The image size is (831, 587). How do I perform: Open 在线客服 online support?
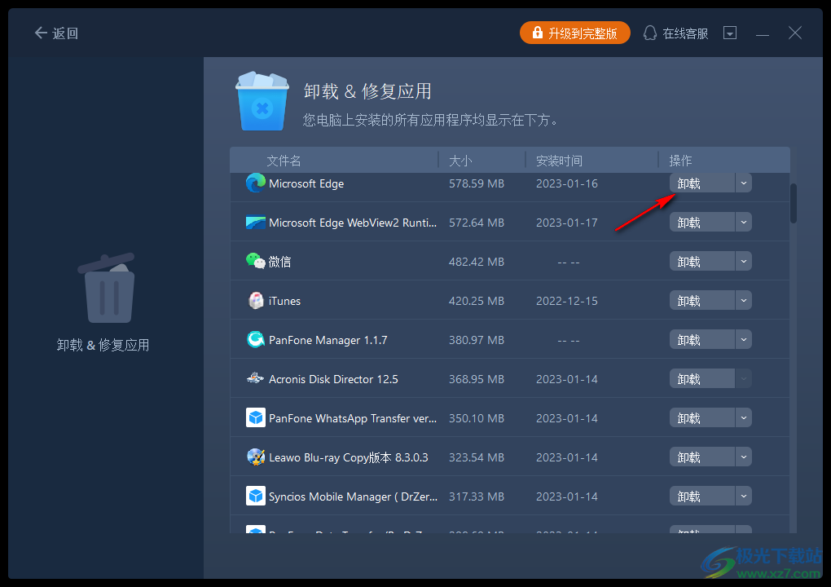(x=676, y=33)
